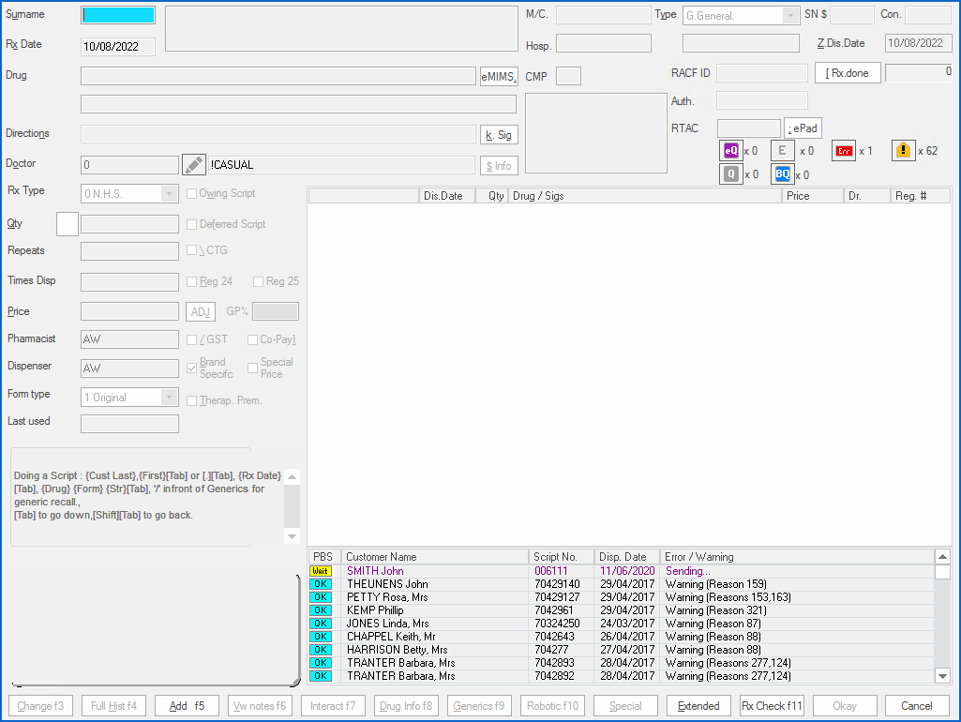Image resolution: width=961 pixels, height=722 pixels.
Task: Enable the Deferred Script checkbox
Action: [x=192, y=225]
